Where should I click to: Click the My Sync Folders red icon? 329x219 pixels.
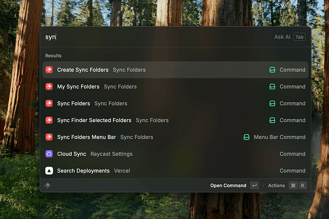click(x=49, y=87)
